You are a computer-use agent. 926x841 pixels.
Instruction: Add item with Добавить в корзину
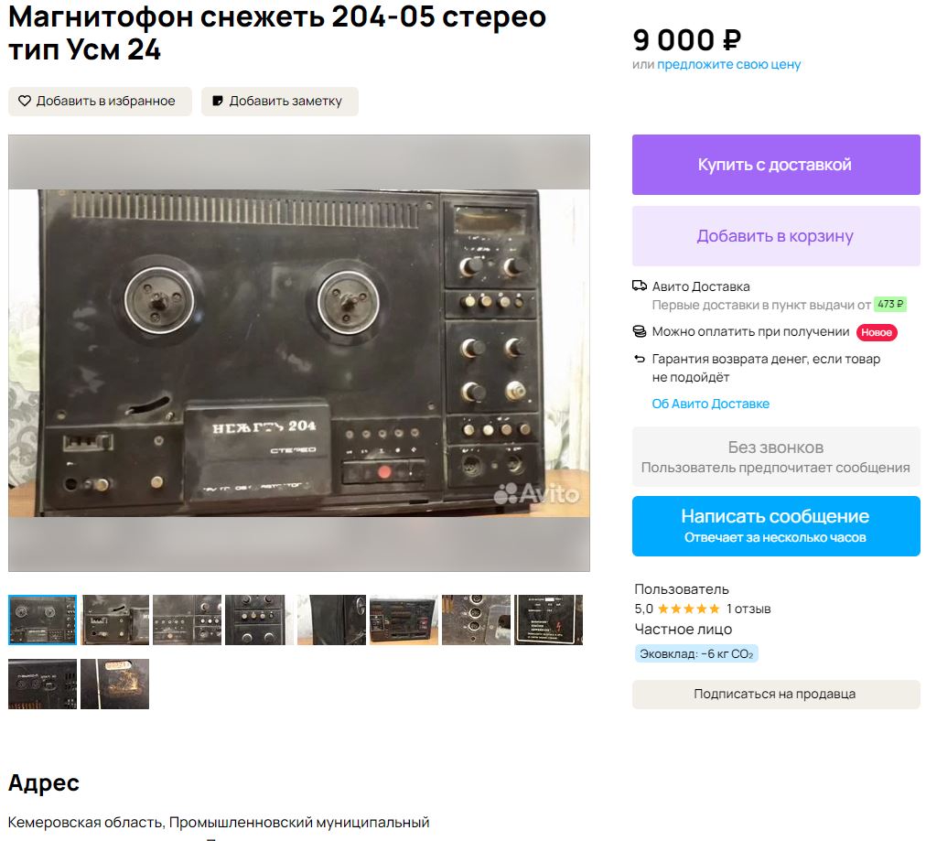(776, 236)
